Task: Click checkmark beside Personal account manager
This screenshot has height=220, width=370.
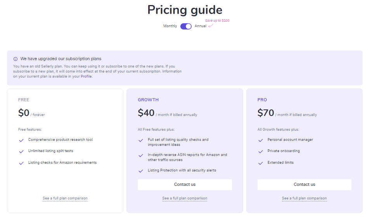Action: pyautogui.click(x=261, y=140)
